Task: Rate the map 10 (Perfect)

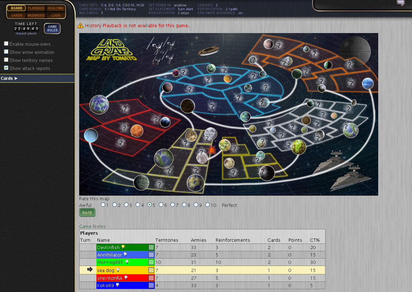Action: click(x=207, y=205)
